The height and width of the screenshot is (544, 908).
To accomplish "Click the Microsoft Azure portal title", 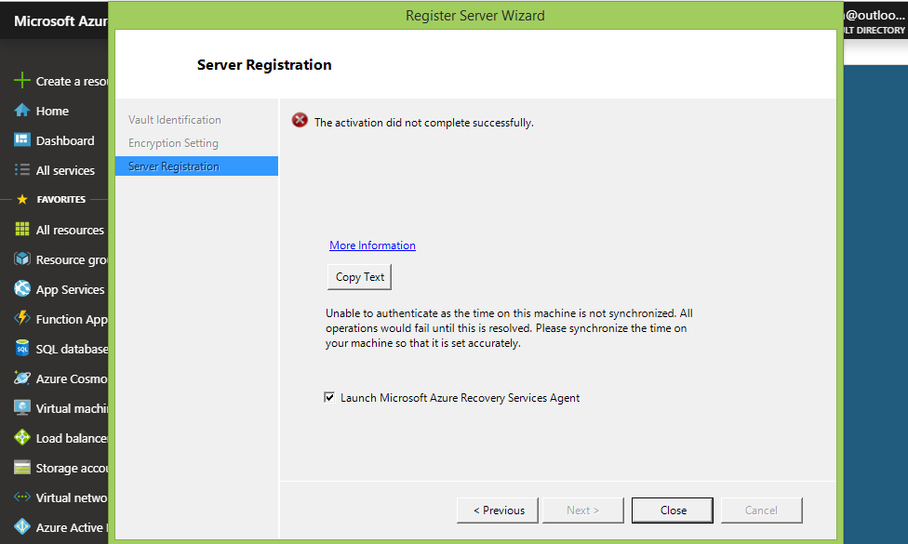I will (x=60, y=20).
